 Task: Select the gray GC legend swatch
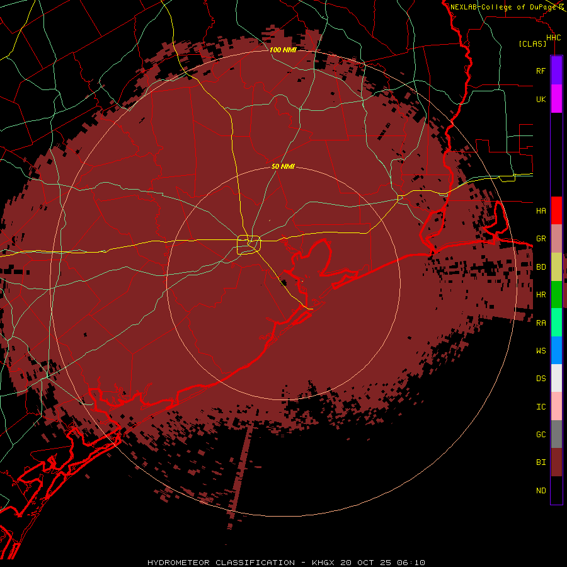pyautogui.click(x=556, y=434)
